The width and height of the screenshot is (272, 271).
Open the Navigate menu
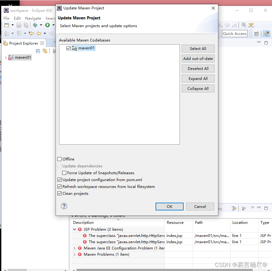coord(33,18)
